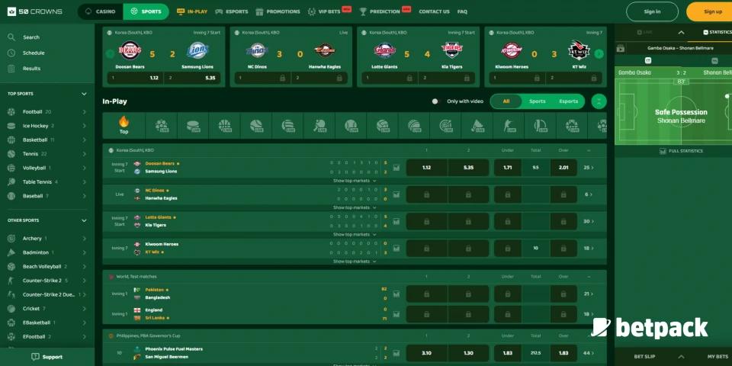The width and height of the screenshot is (732, 366).
Task: Go to the Promotions menu item
Action: (278, 11)
